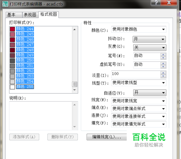Select plot style 颜色 246
This screenshot has width=181, height=159.
(x=25, y=40)
